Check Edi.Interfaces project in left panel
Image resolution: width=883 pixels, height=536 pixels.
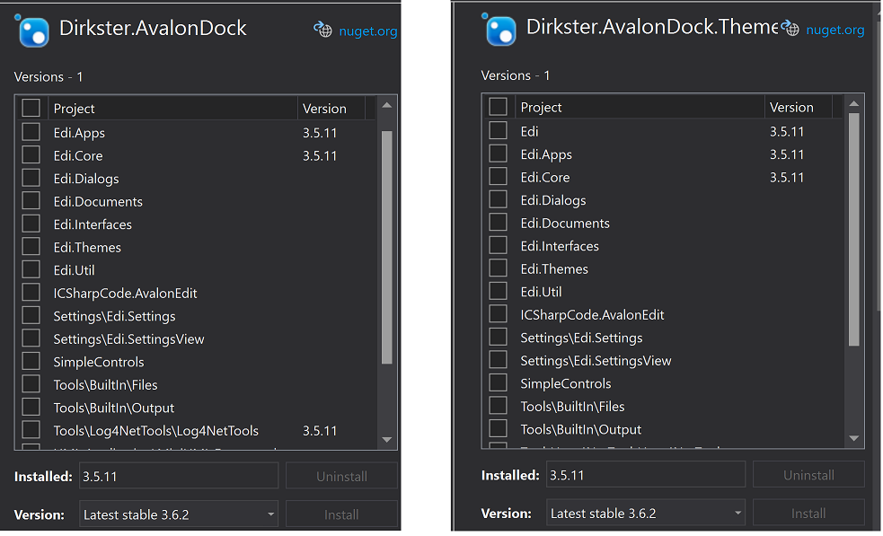point(31,224)
